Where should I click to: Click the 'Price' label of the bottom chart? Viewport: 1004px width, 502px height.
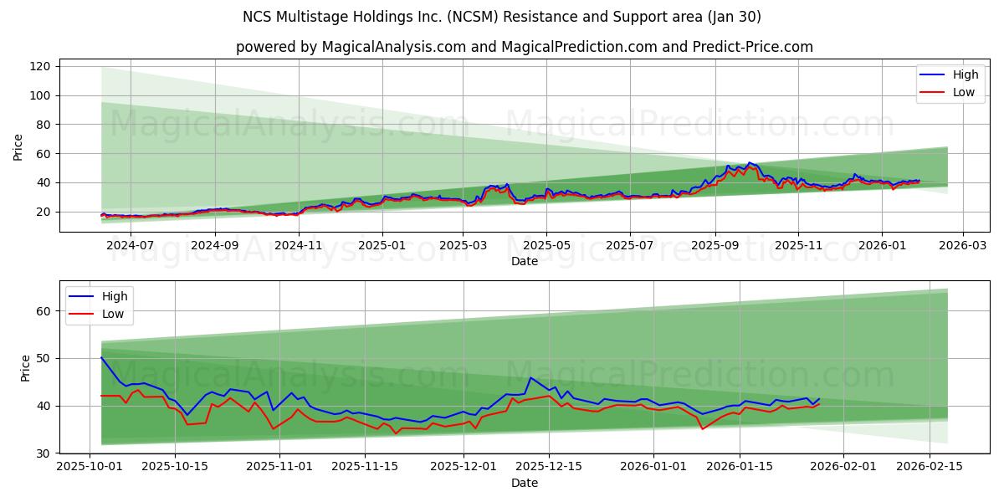coord(25,367)
